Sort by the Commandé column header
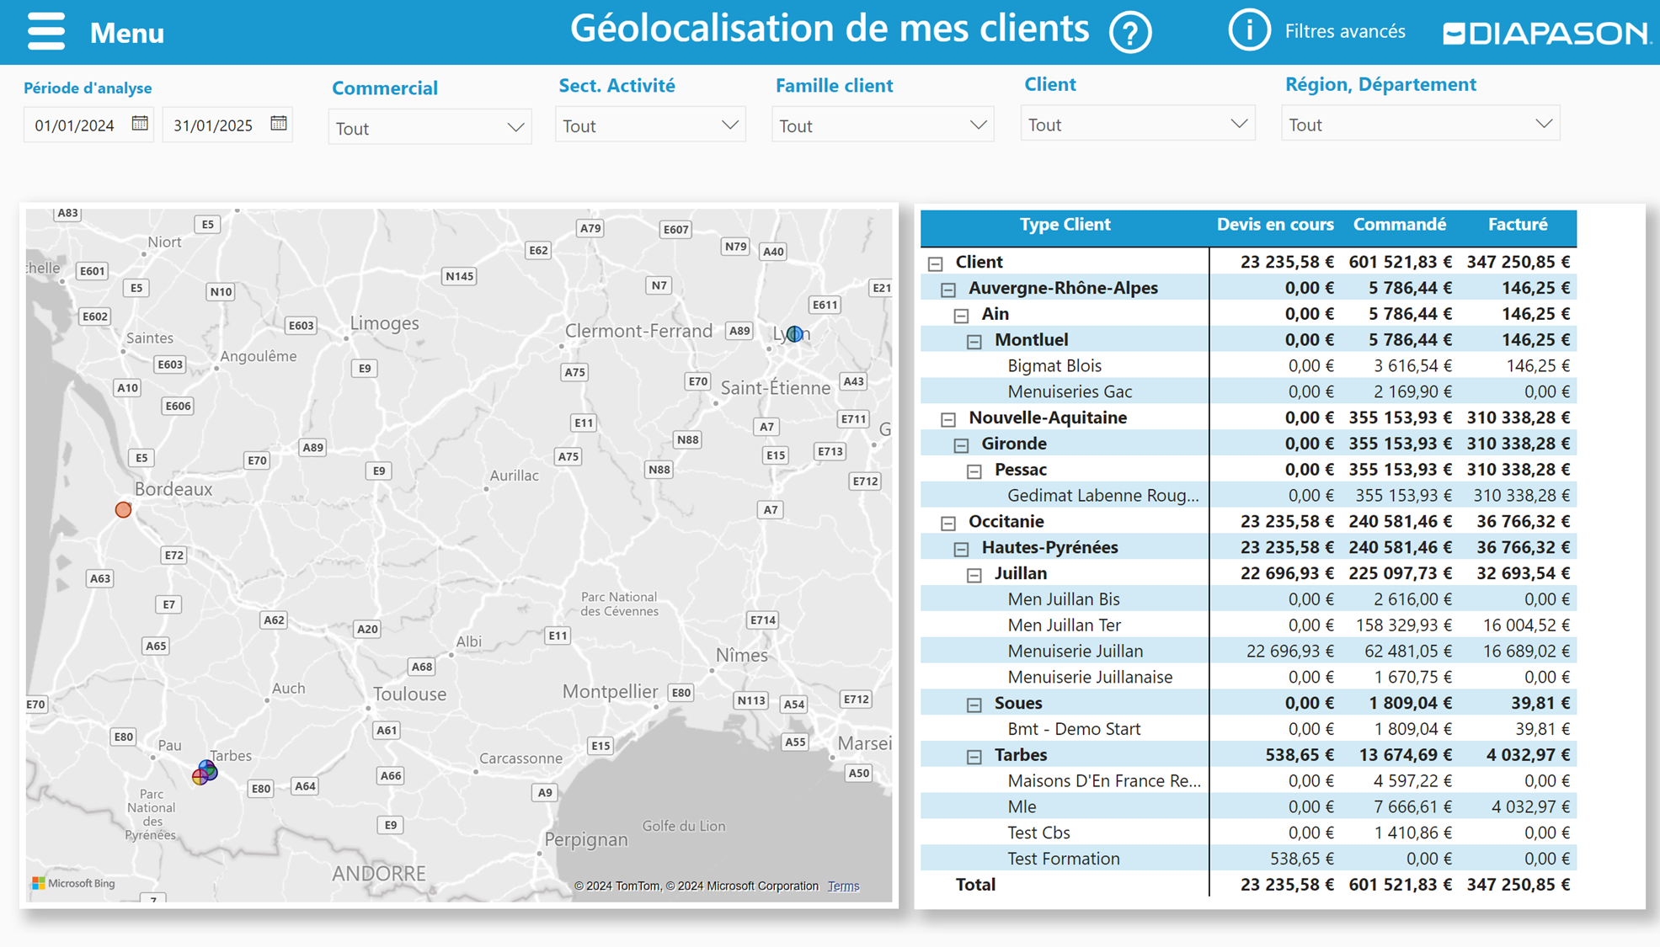The width and height of the screenshot is (1660, 947). click(1399, 225)
